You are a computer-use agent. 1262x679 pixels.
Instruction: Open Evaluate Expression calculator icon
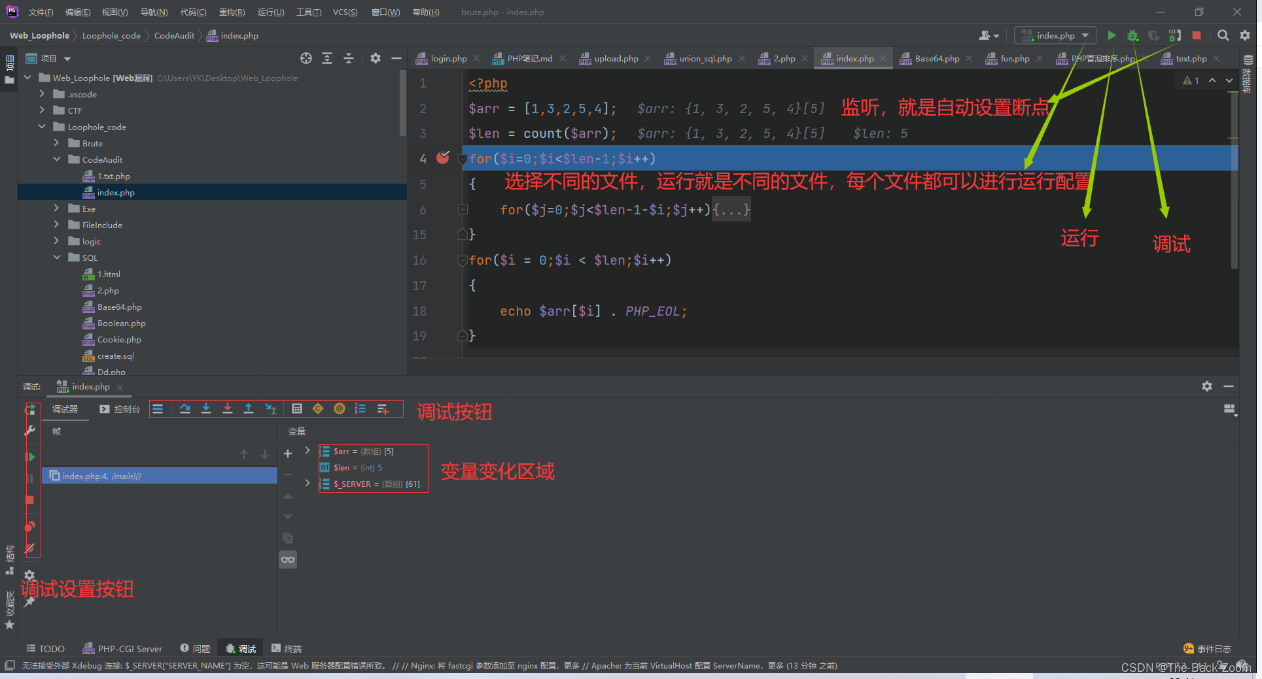click(297, 409)
